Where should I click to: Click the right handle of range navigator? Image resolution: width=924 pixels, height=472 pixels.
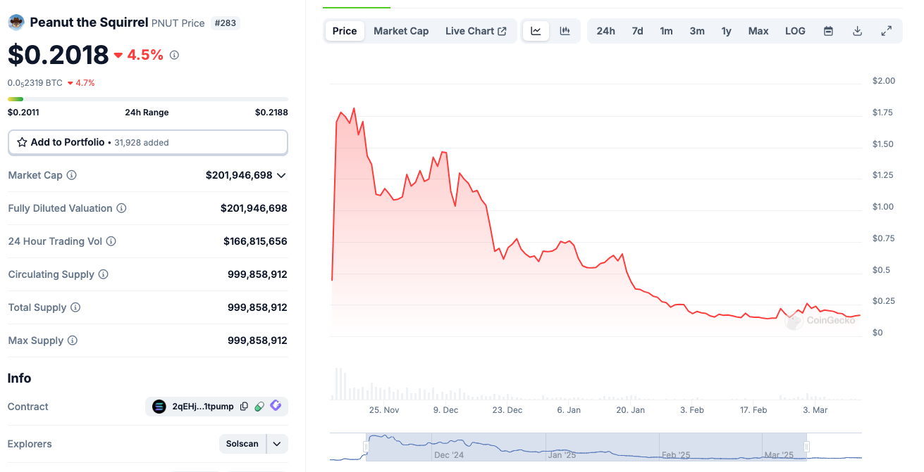click(x=806, y=447)
